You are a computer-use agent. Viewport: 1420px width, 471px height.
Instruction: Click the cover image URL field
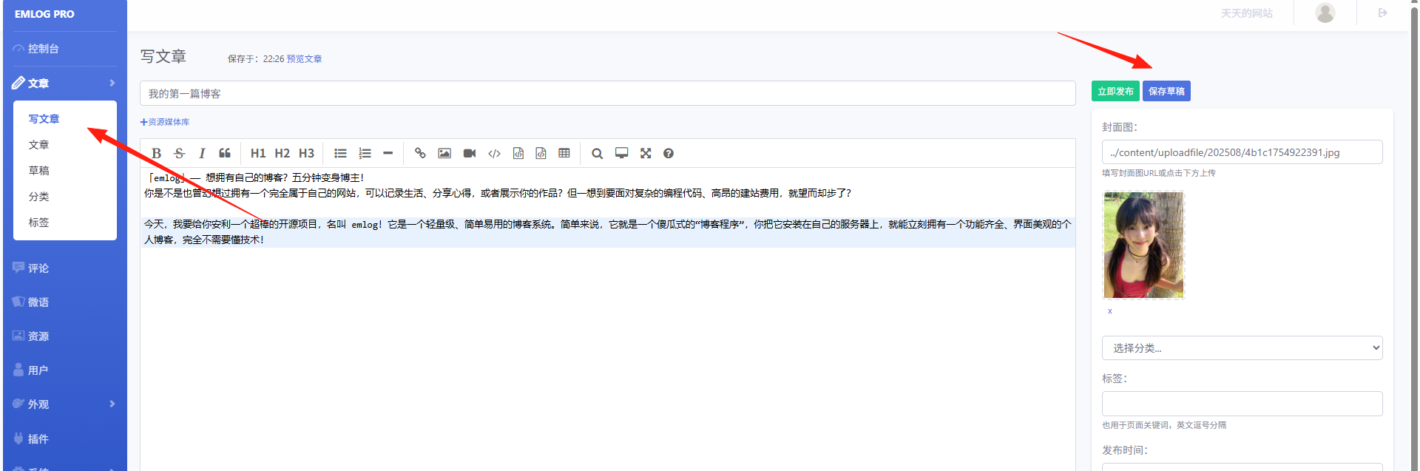pos(1242,152)
